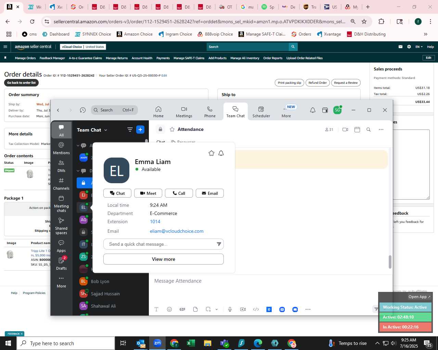Enable notifications bell on Emma Liam's card
The height and width of the screenshot is (350, 438).
221,153
